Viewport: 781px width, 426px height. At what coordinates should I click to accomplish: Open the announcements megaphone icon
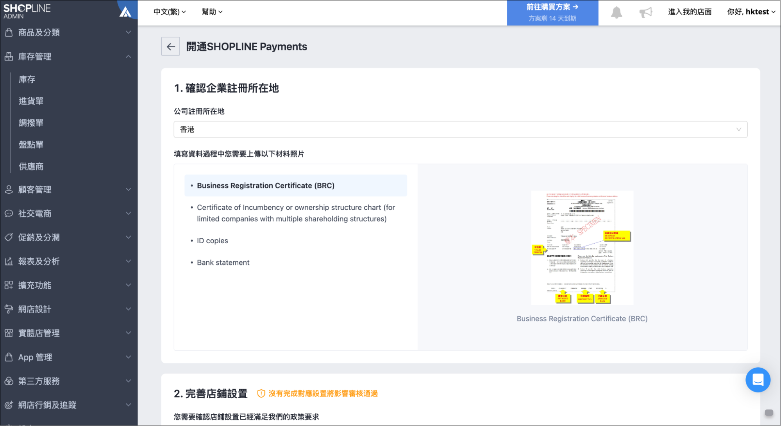coord(646,12)
